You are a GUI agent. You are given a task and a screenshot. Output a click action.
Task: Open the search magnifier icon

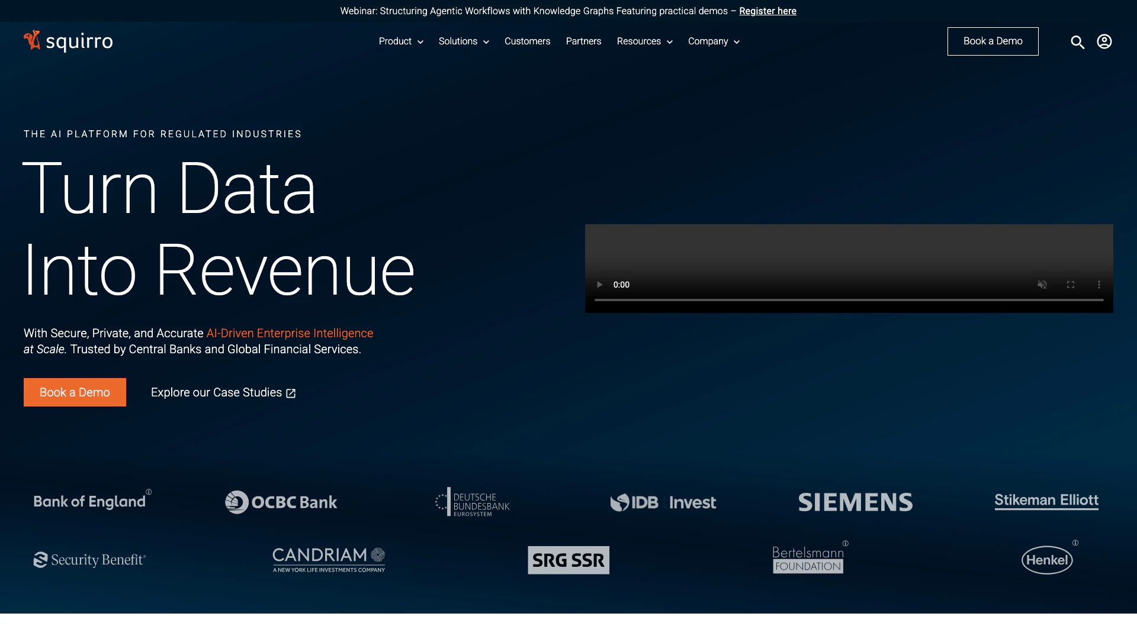point(1077,42)
